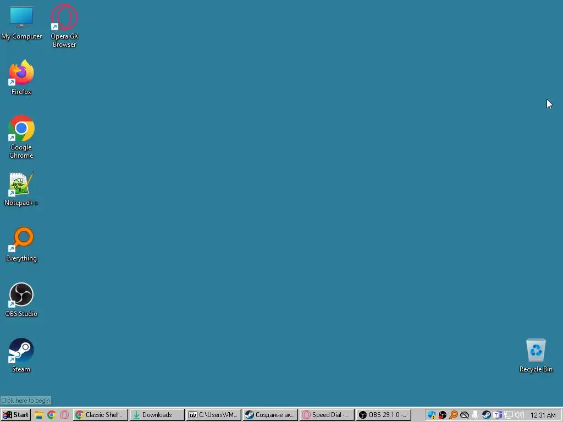Launch Opera GX from quick launch bar
This screenshot has height=422, width=563.
coord(64,415)
